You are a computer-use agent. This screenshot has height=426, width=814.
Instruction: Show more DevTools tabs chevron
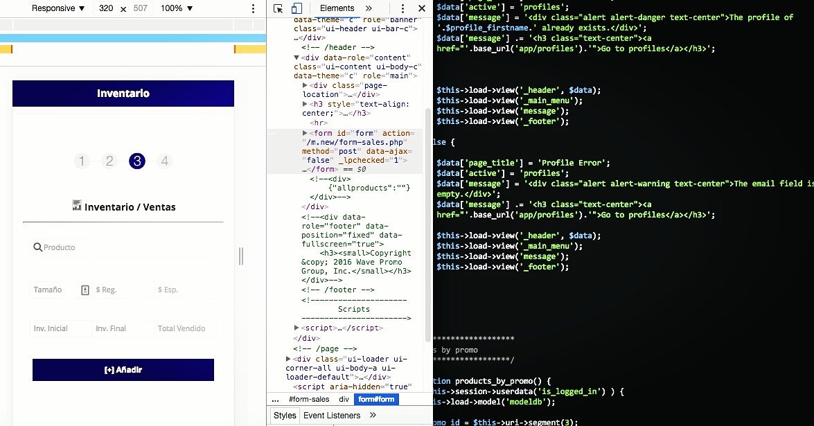click(369, 8)
